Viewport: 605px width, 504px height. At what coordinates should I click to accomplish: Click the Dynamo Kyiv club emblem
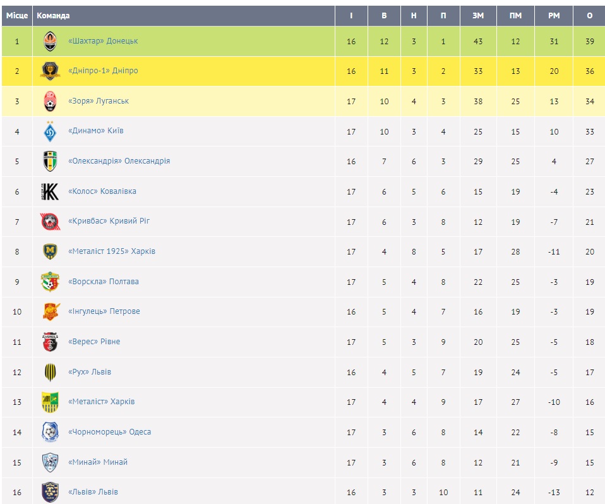(x=50, y=132)
